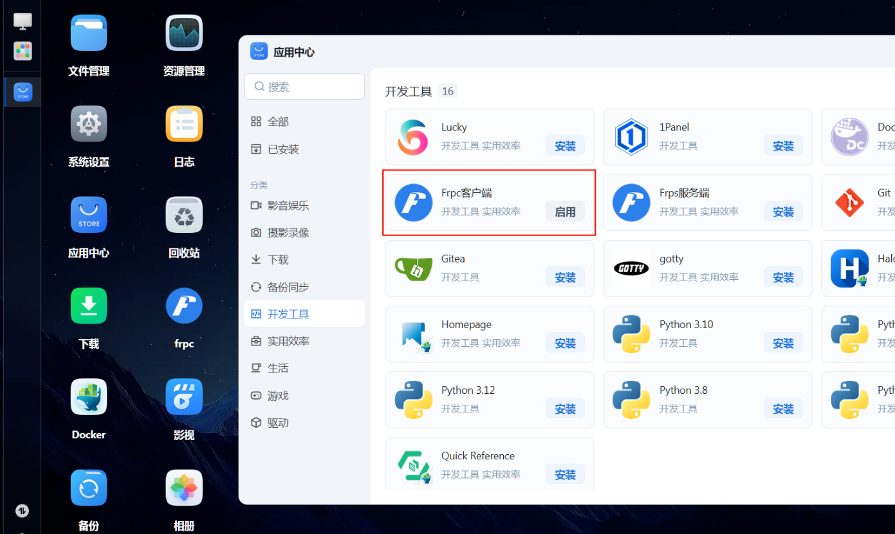Click the circular icon at dock bottom
The height and width of the screenshot is (534, 895).
click(22, 511)
